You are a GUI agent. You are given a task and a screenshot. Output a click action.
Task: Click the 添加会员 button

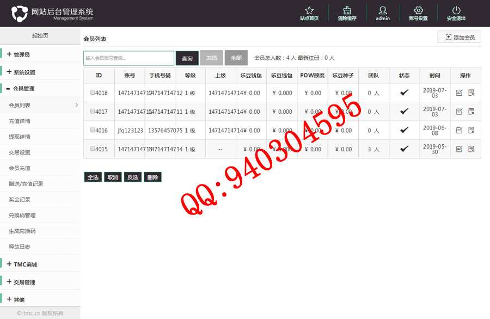coord(460,37)
